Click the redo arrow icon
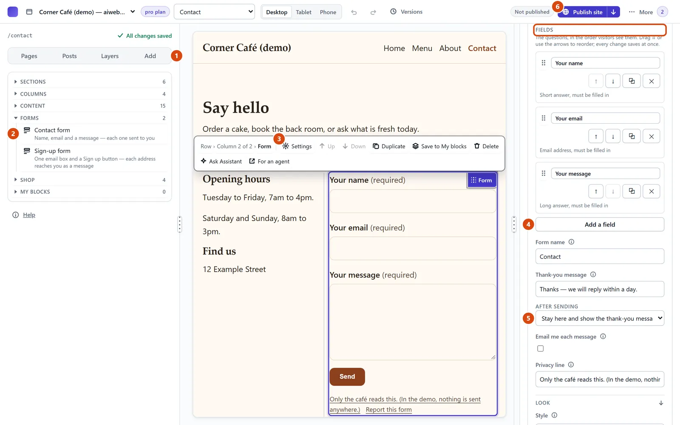Image resolution: width=680 pixels, height=425 pixels. [373, 12]
